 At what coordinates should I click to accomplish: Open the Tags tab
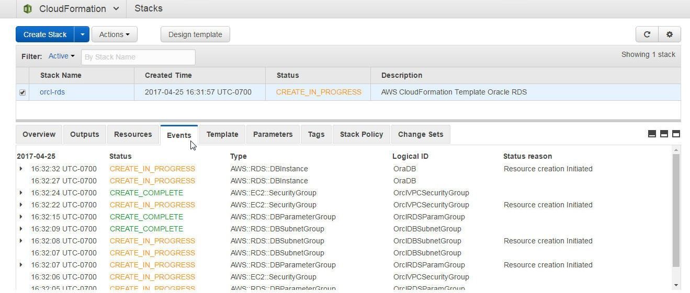316,134
